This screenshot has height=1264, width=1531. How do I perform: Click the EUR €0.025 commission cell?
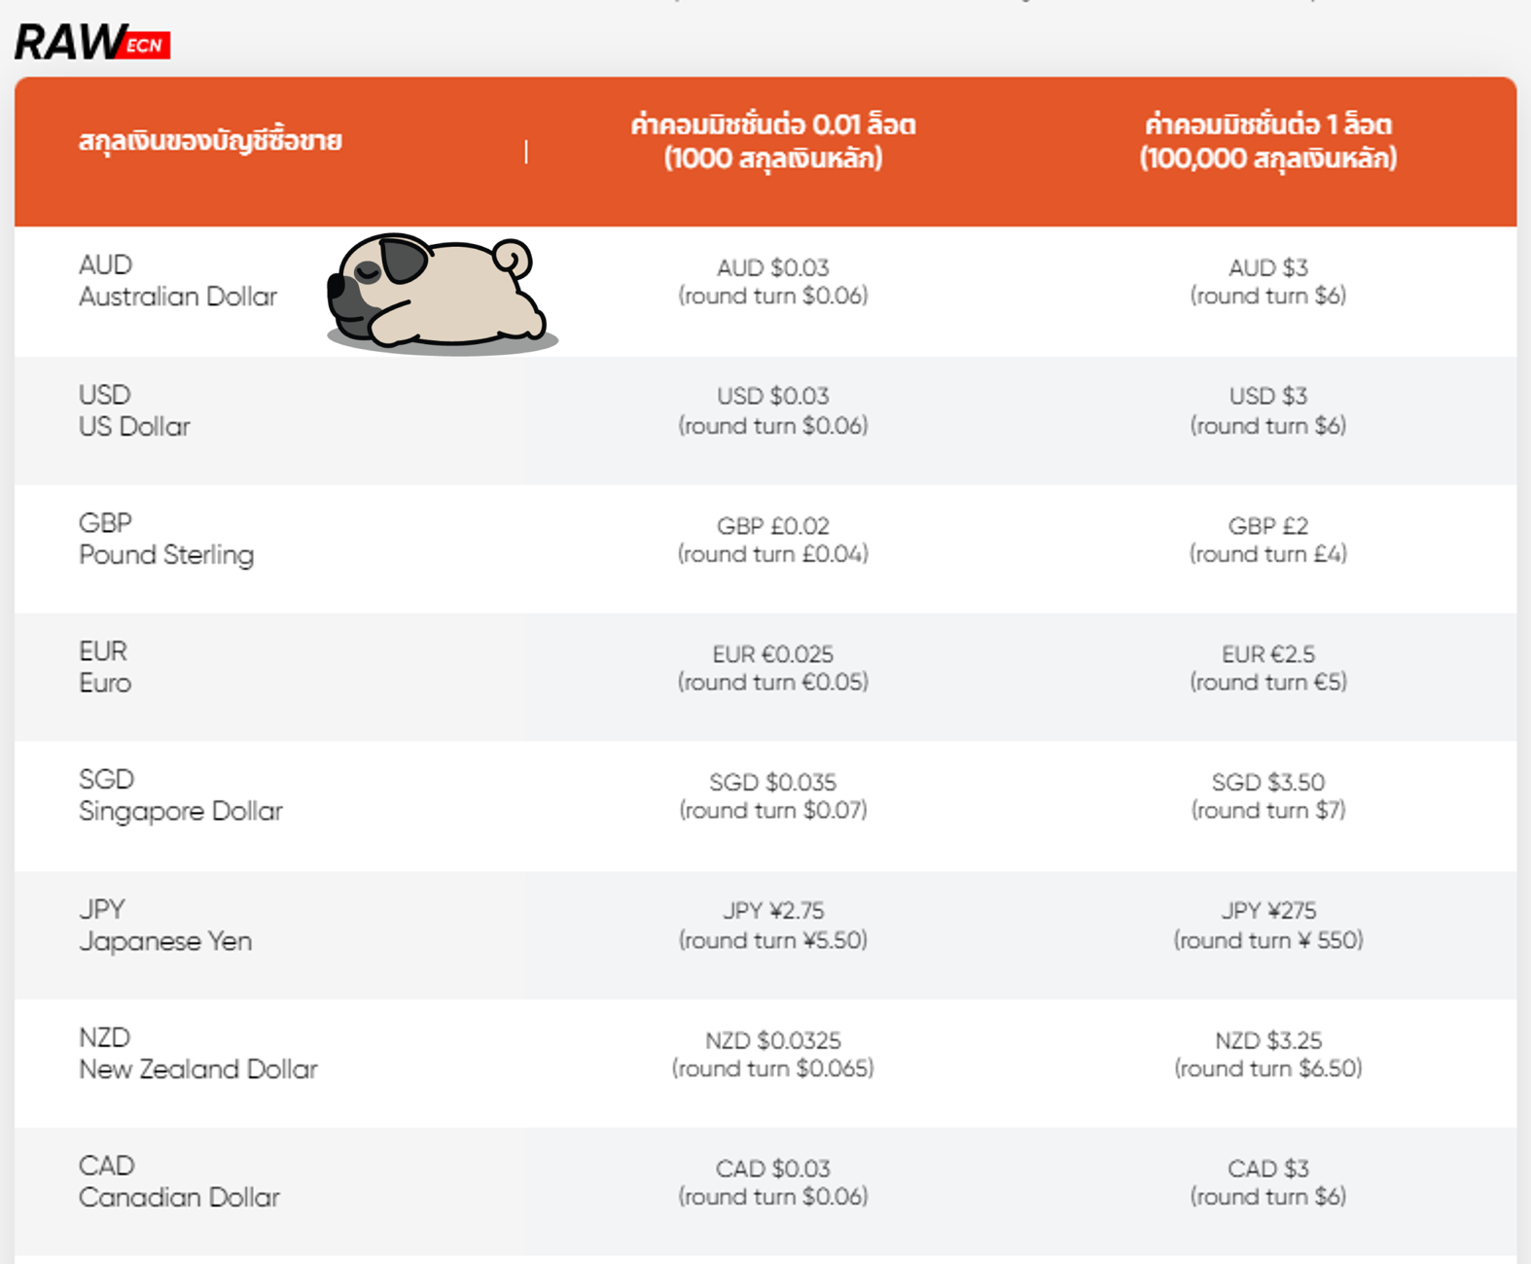point(772,668)
